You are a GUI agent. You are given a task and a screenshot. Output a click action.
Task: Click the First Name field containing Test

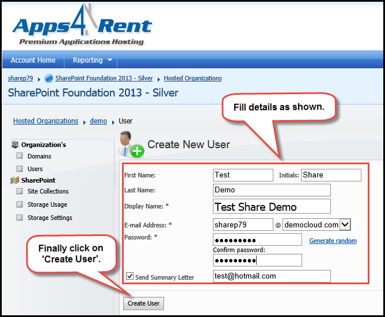click(243, 175)
